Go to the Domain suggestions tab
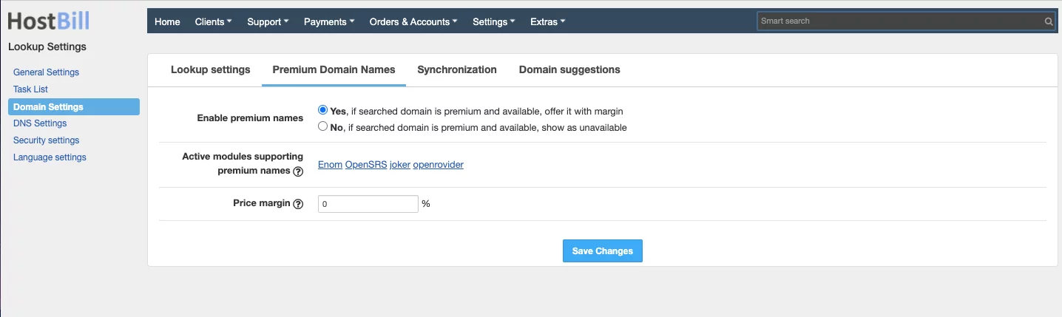 coord(569,69)
